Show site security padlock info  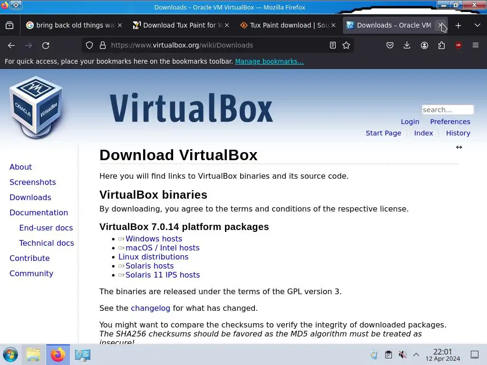[x=103, y=45]
